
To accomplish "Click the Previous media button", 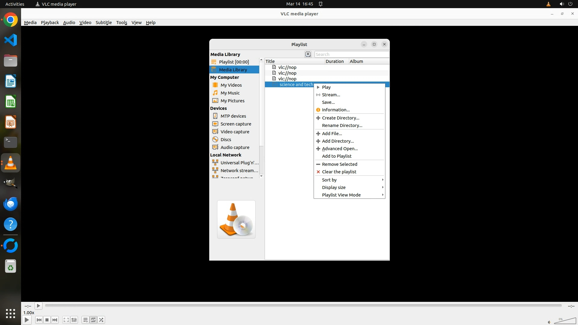I will point(39,320).
